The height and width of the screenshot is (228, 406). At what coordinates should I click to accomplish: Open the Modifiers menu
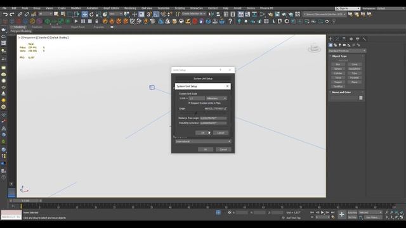click(76, 8)
